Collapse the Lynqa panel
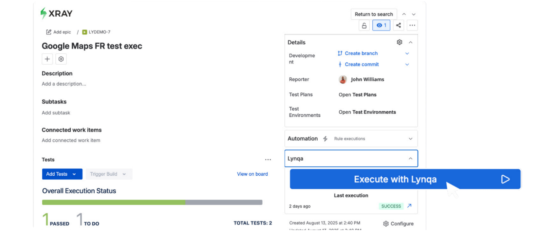The image size is (556, 231). pyautogui.click(x=411, y=159)
